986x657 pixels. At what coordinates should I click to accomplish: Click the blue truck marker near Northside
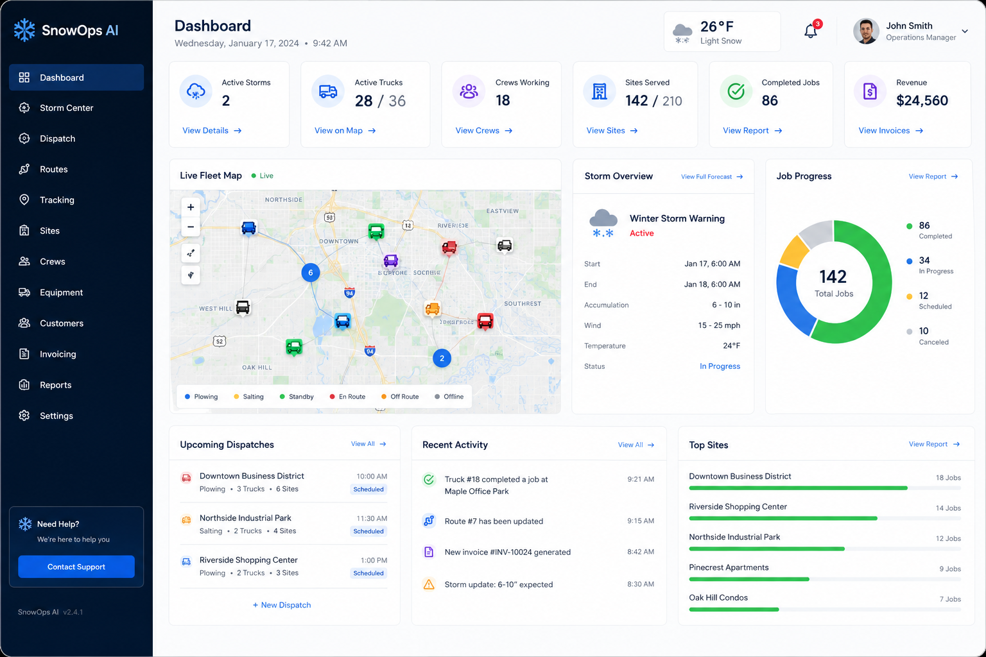click(x=248, y=228)
